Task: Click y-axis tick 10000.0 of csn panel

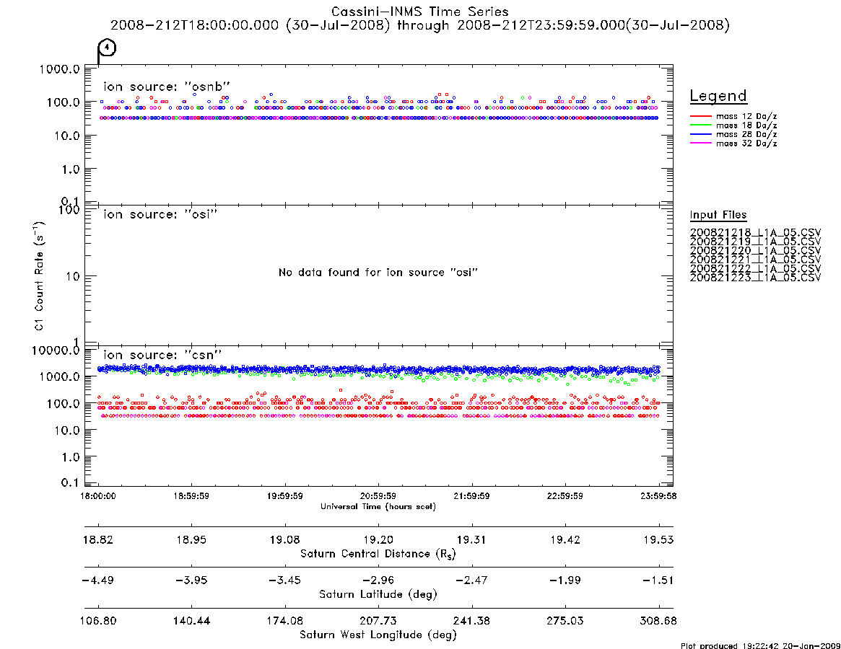Action: [x=56, y=350]
